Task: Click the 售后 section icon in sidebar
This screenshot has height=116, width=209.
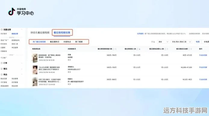Action: (x=2, y=69)
